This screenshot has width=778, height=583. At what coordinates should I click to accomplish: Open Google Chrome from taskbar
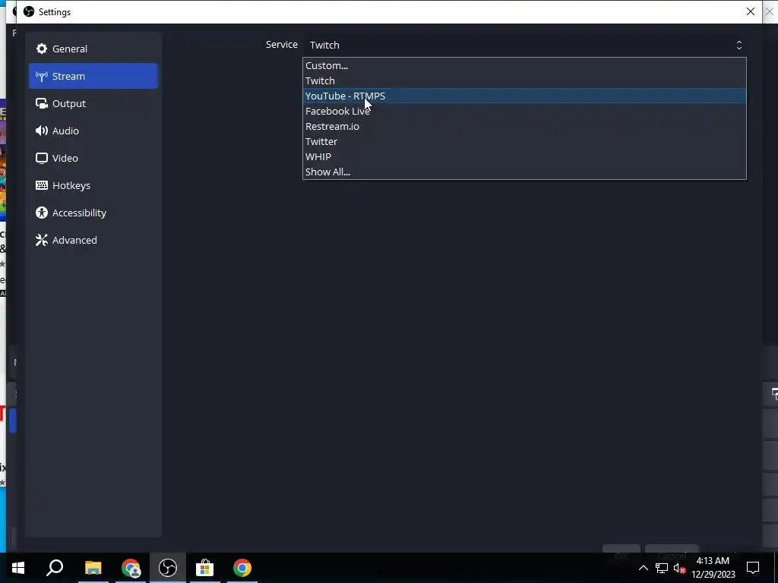coord(242,568)
